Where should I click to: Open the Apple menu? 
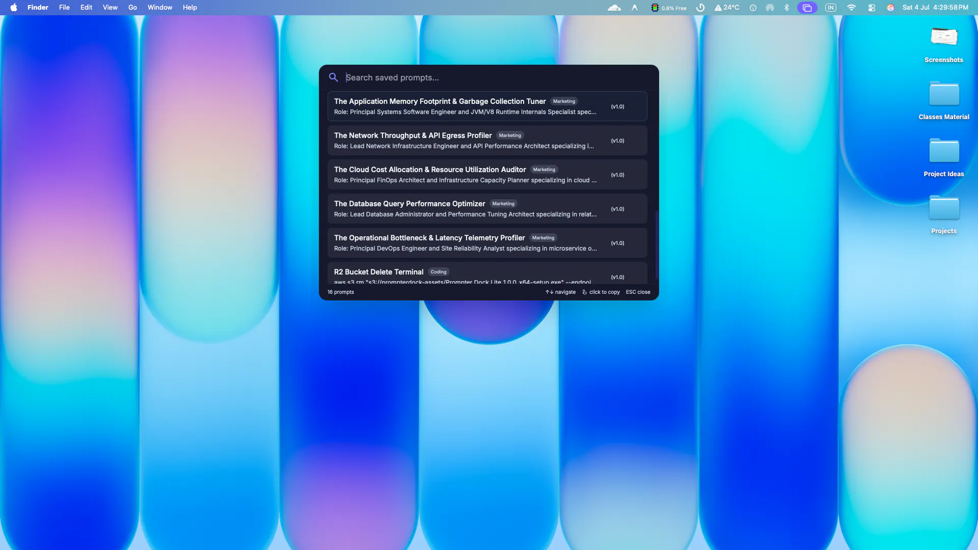(14, 8)
